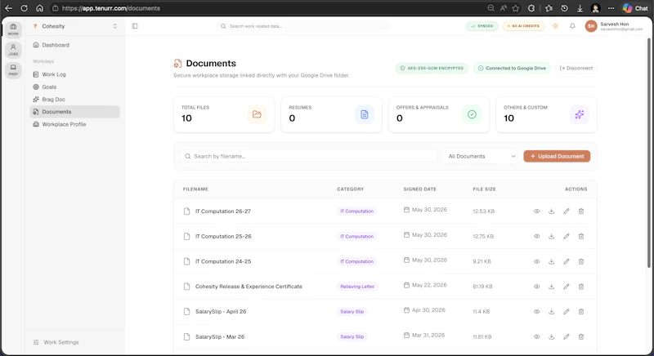Open the Goals page
This screenshot has width=654, height=356.
[74, 87]
